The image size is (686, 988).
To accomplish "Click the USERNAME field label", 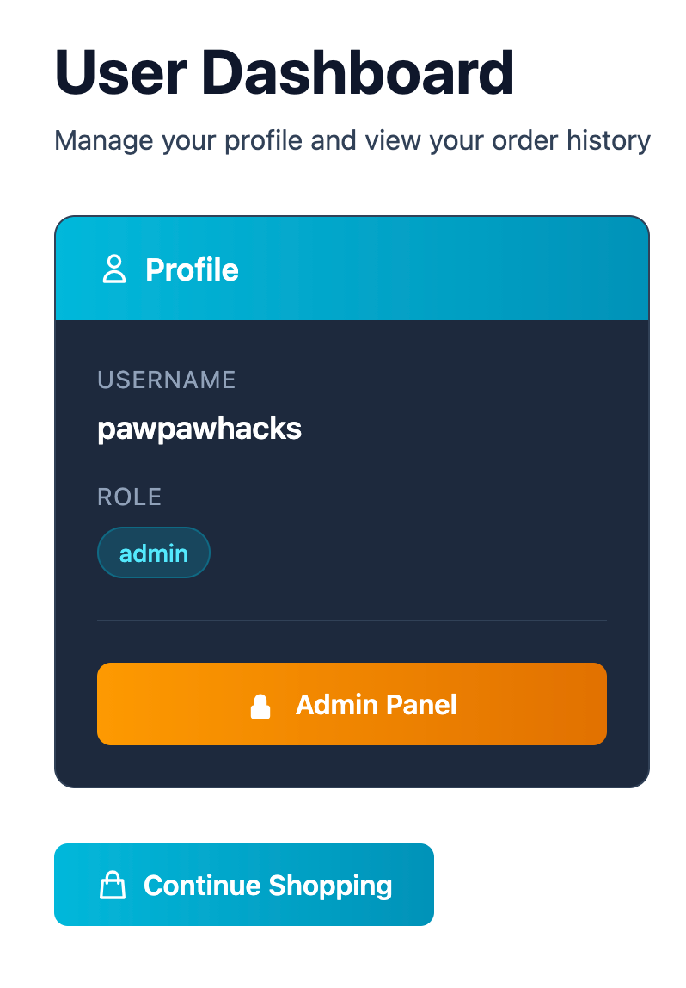I will 167,380.
